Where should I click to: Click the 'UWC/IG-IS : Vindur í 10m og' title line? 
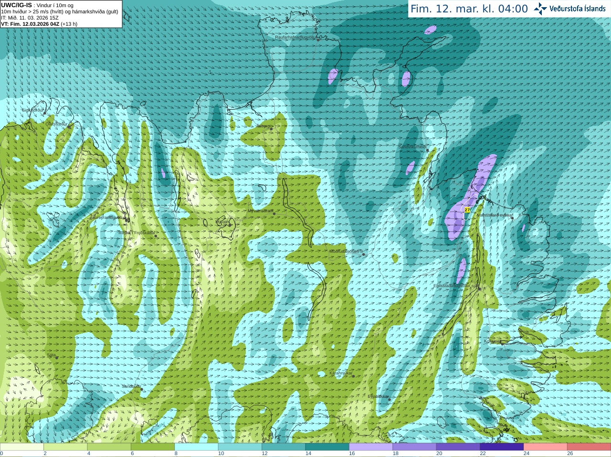click(37, 5)
